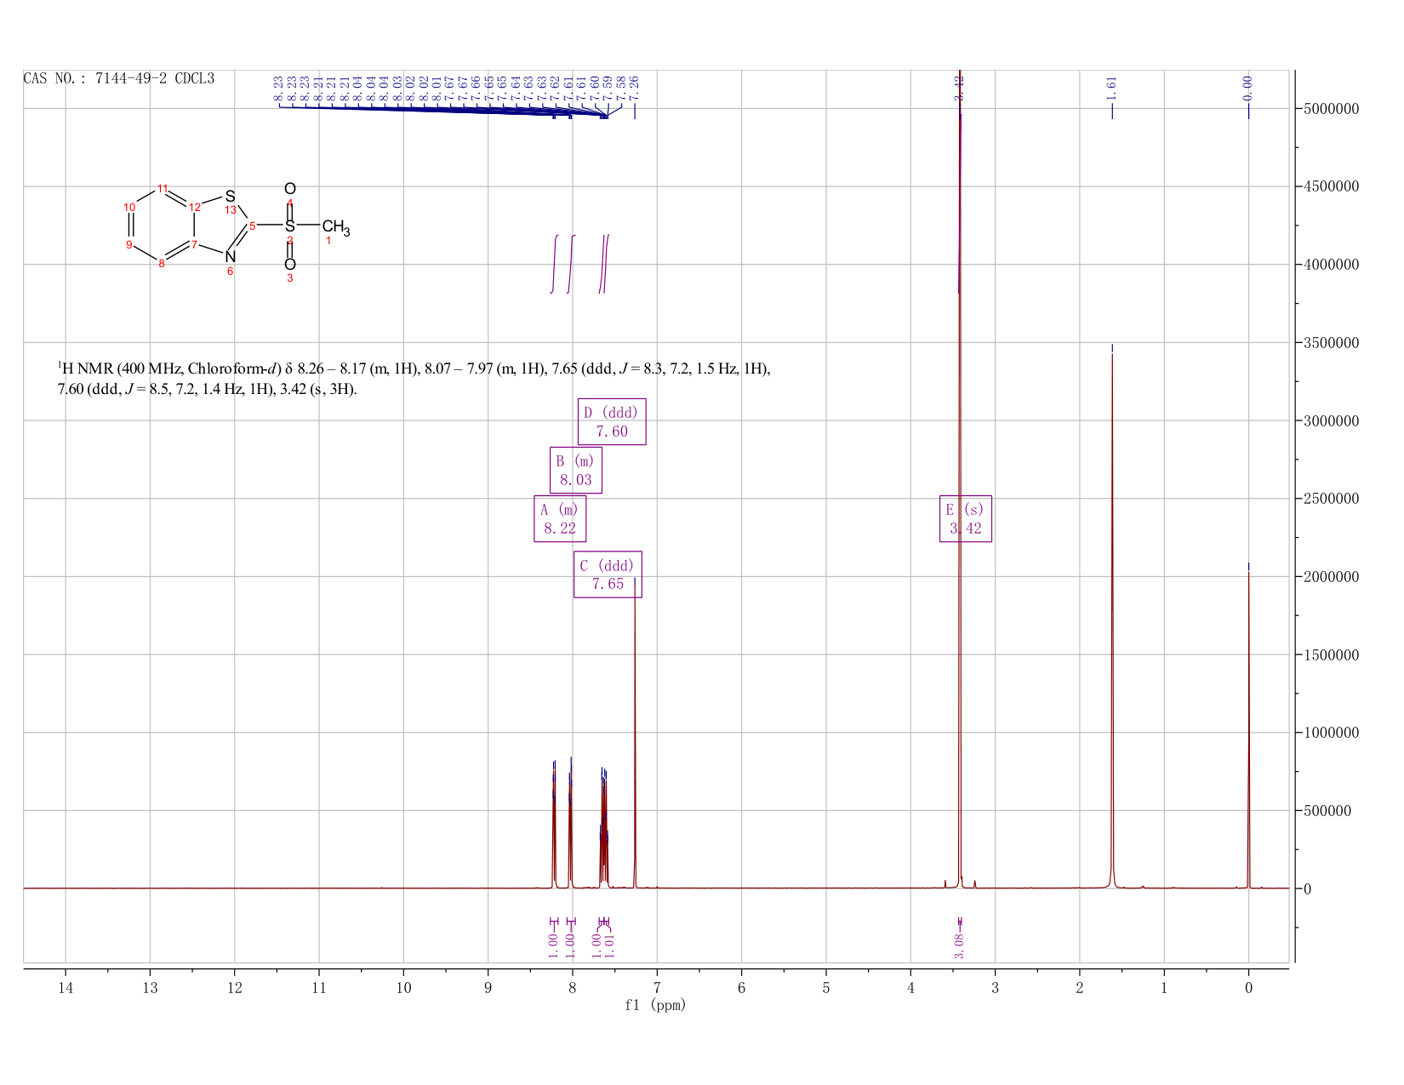The height and width of the screenshot is (1085, 1404).
Task: Click the top sulfonyl oxygen atom O4
Action: 290,189
